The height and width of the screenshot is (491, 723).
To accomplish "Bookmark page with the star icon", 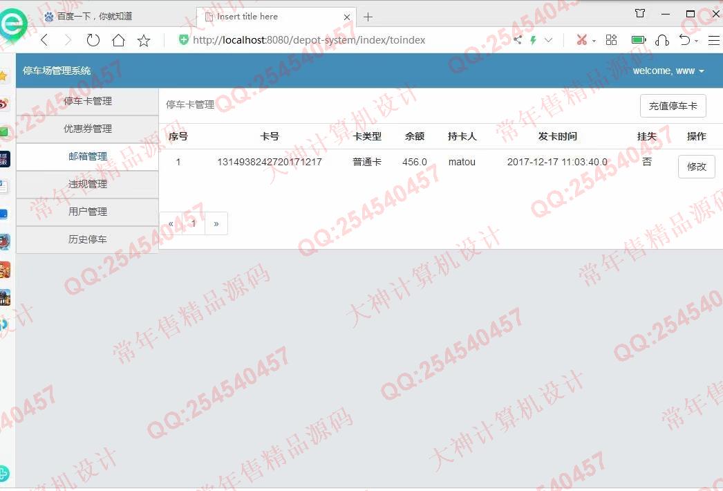I will click(144, 41).
